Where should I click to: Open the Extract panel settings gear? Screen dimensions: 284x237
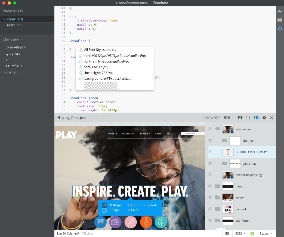click(x=264, y=118)
